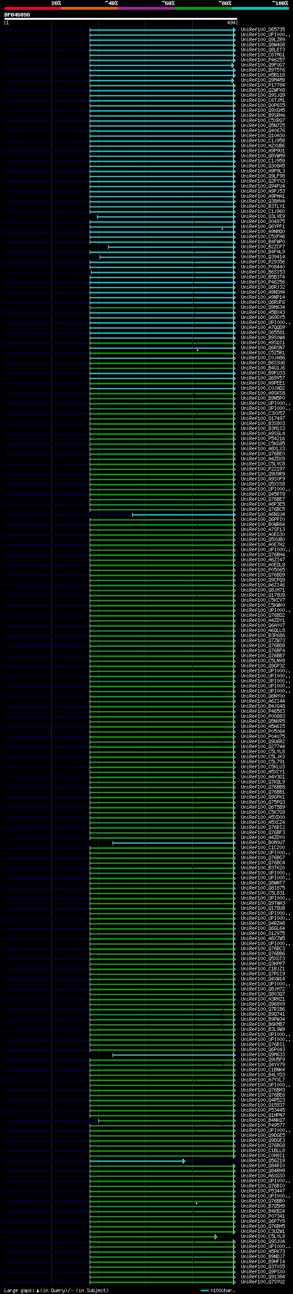The width and height of the screenshot is (293, 1294).
Task: Select label UniRef100_Q6RSN7
Action: click(262, 347)
